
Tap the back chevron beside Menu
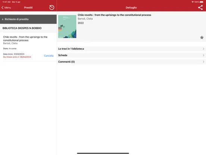point(2,7)
